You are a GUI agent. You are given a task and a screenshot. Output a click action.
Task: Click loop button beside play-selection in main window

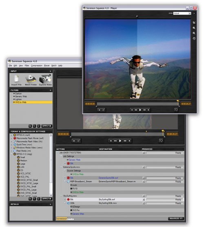click(x=78, y=141)
